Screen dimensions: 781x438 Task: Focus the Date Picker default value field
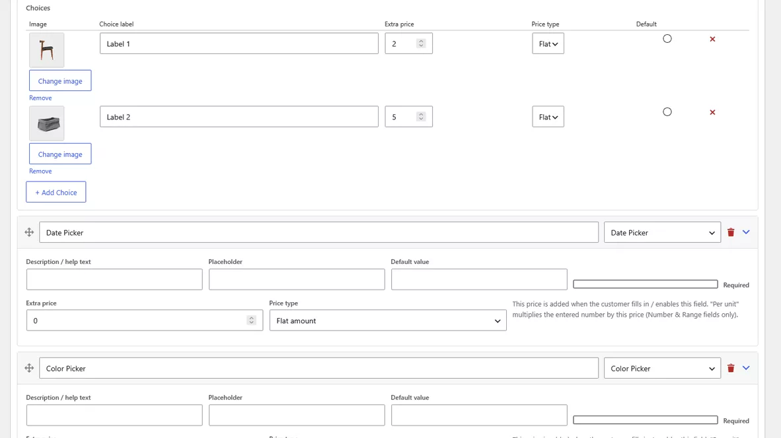[x=478, y=280]
